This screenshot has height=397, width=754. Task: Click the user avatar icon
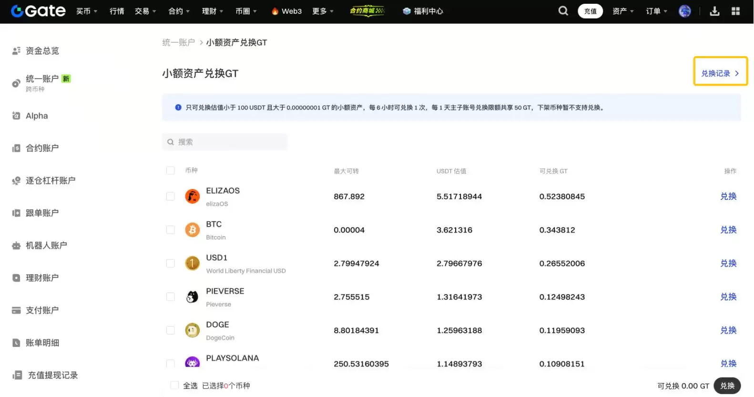(684, 11)
